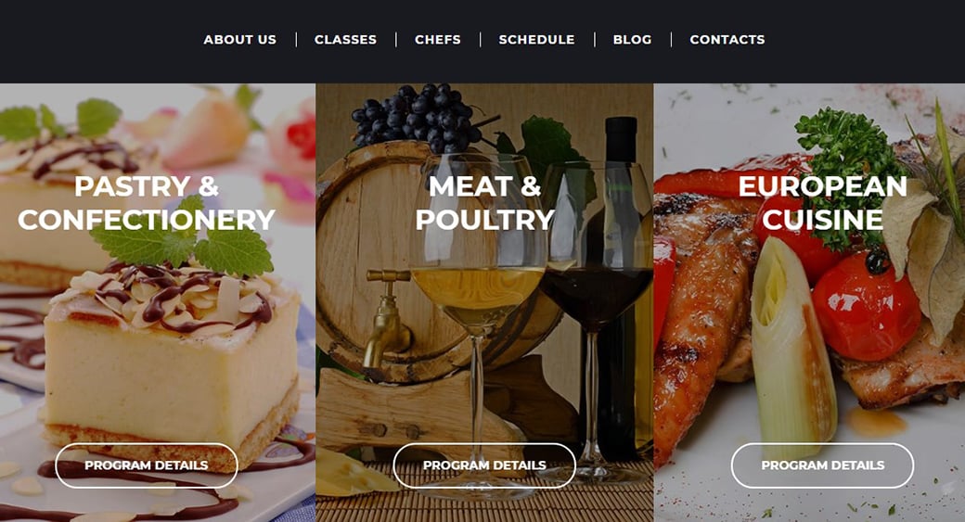Select Chefs in the navigation bar
This screenshot has height=522, width=965.
tap(438, 39)
